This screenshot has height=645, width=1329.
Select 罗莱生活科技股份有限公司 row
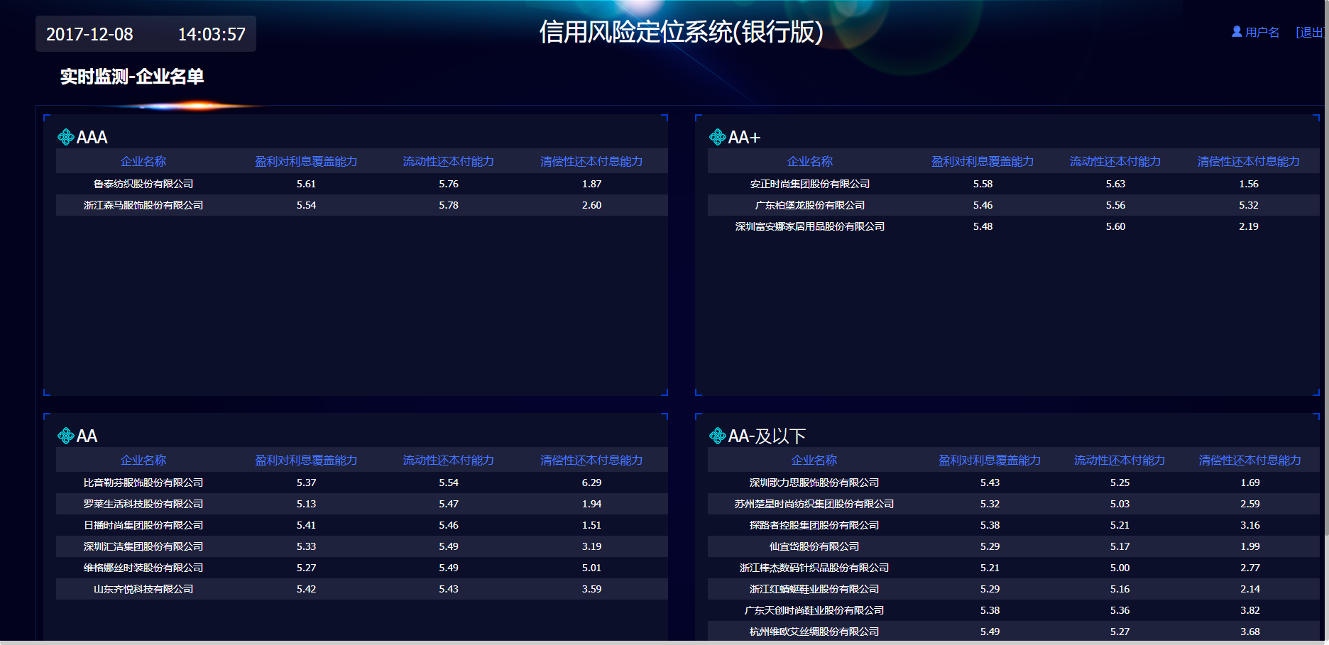point(362,504)
